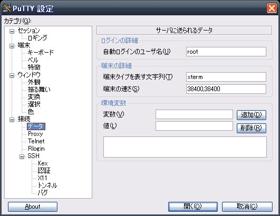Open the トンネル settings
Screen dimensions: 280x216
point(47,185)
